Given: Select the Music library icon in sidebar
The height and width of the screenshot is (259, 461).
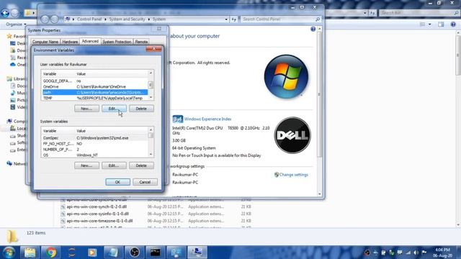Looking at the screenshot, I should point(13,93).
